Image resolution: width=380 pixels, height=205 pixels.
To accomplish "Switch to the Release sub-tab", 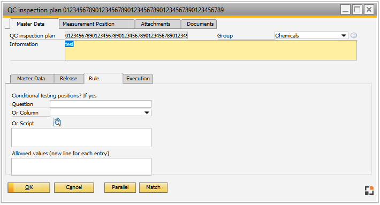I will (x=69, y=79).
